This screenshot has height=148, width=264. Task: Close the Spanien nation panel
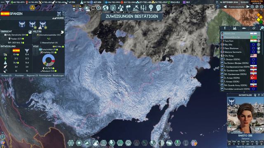[63, 12]
